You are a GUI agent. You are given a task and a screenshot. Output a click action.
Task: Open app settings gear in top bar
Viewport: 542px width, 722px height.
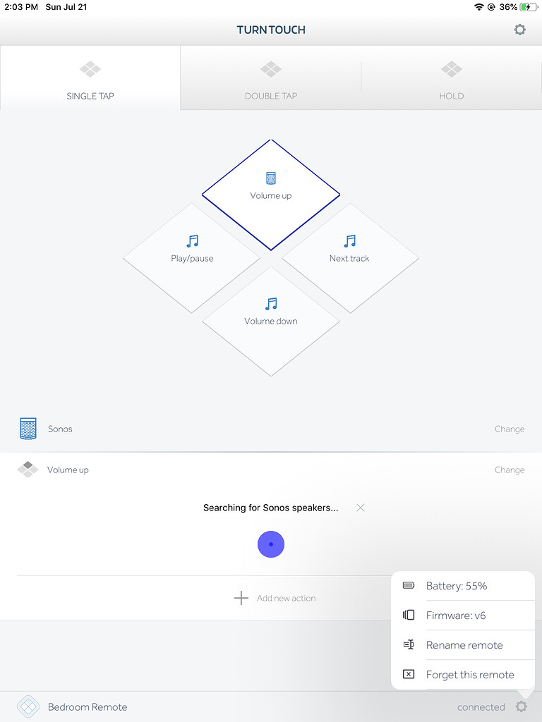coord(519,30)
